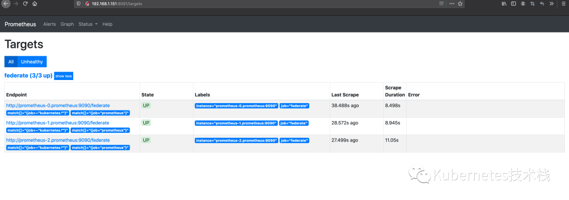Open the Firefox account icon
This screenshot has width=569, height=200.
point(523,4)
